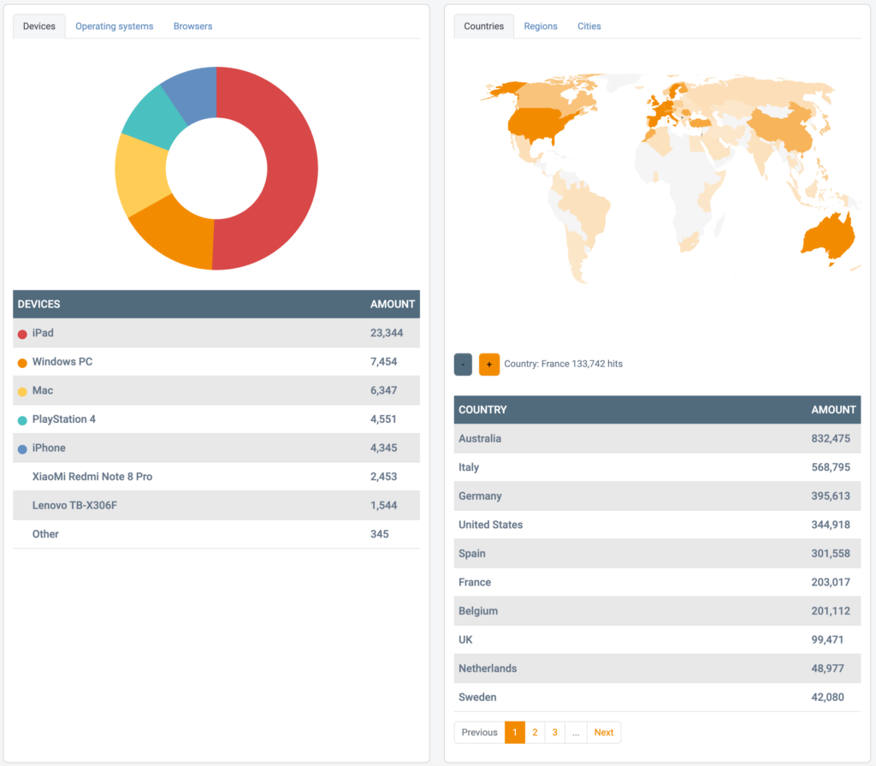Click the France row in the country table

(x=654, y=582)
